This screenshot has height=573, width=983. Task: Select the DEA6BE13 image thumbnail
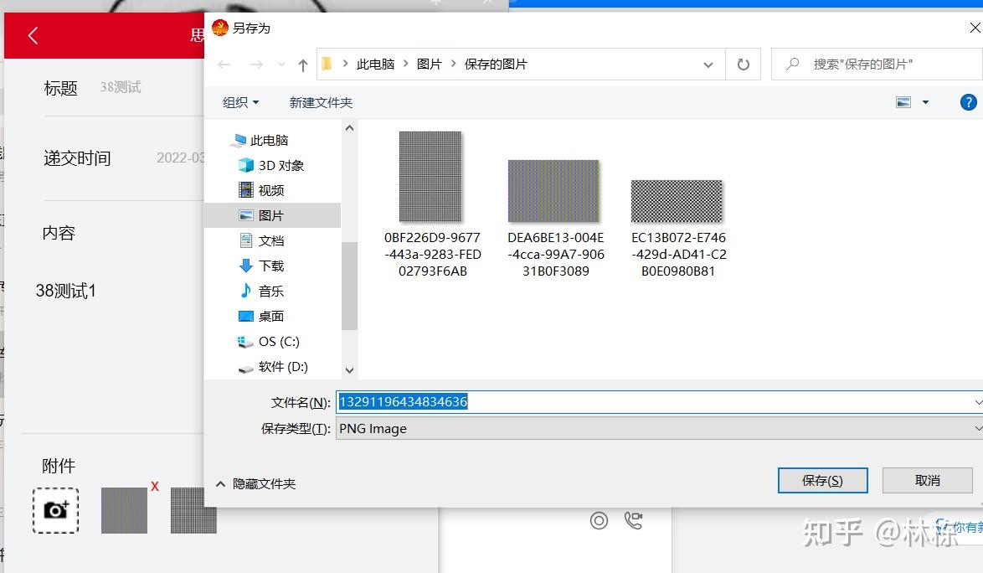(x=553, y=190)
